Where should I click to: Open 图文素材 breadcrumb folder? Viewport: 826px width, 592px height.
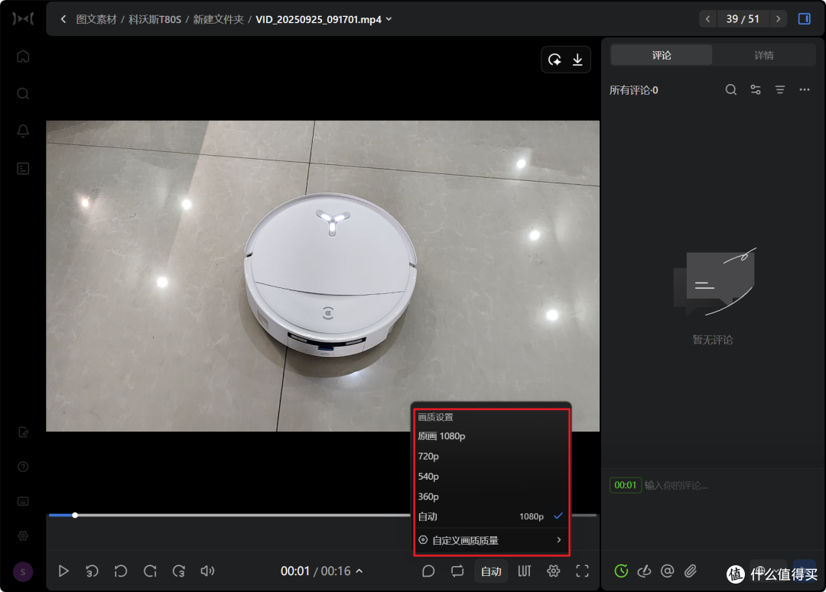click(96, 19)
